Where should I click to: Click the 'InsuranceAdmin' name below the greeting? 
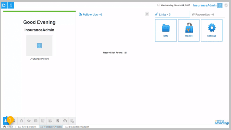tap(39, 30)
